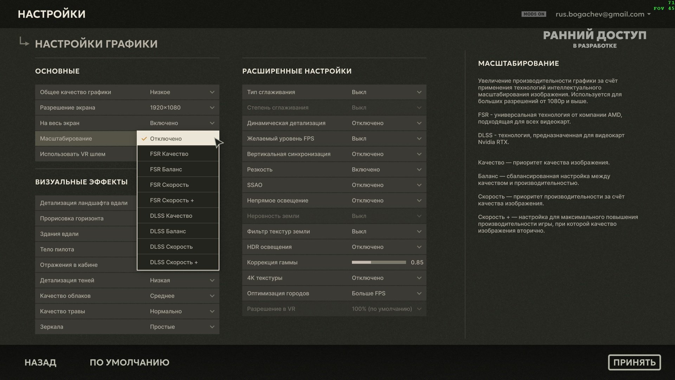Click the chevron on Тип сглаживания row

(x=419, y=92)
